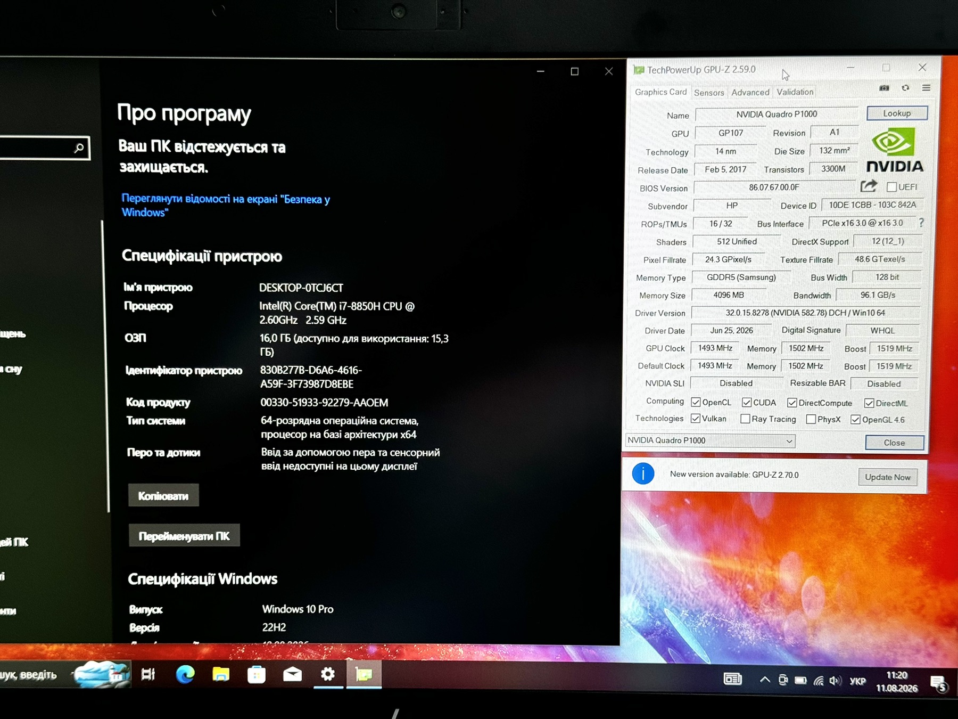Toggle the PhysX checkbox

[811, 419]
